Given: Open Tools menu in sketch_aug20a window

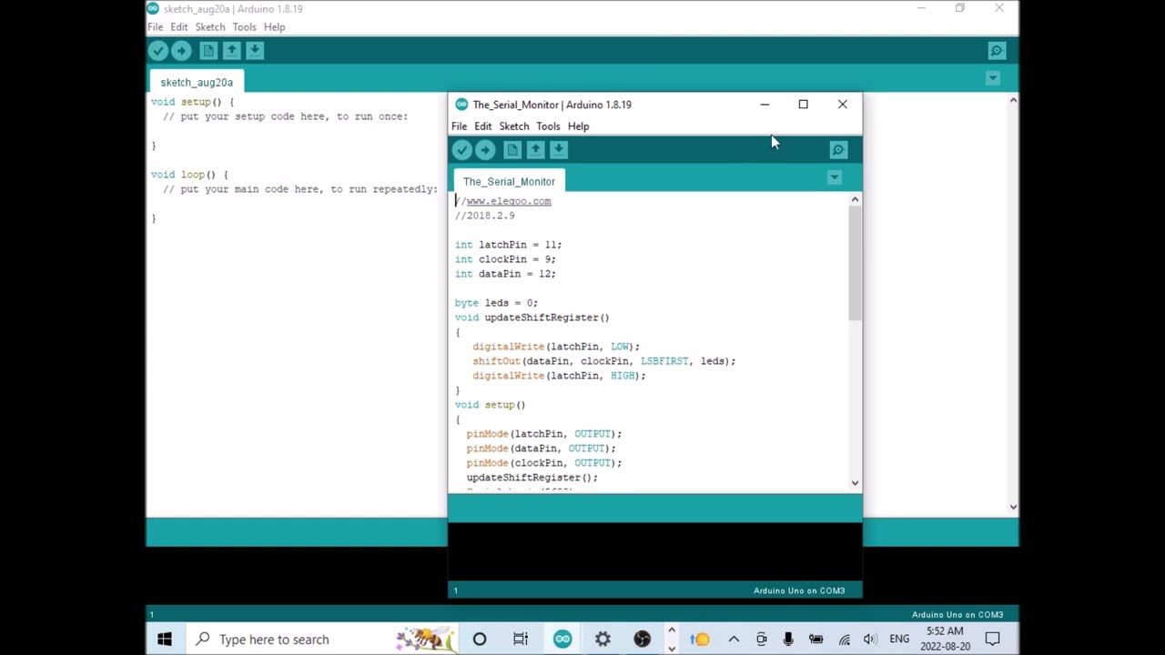Looking at the screenshot, I should [x=244, y=27].
